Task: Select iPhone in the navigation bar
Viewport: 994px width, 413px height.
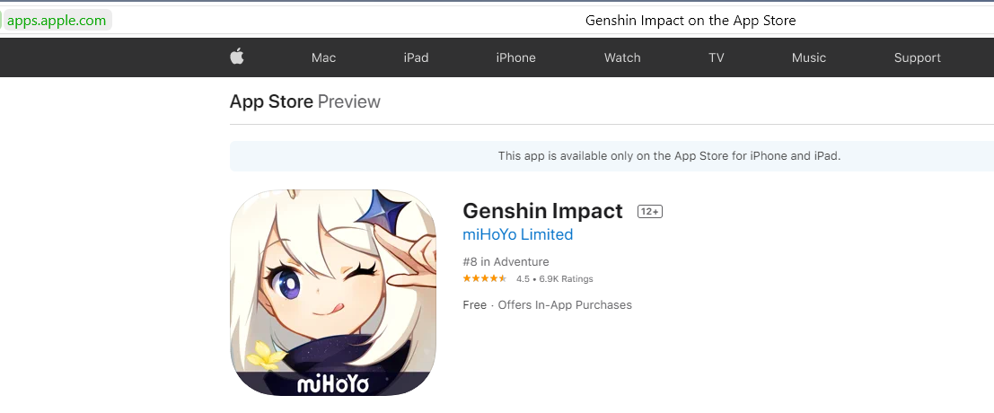Action: coord(515,57)
